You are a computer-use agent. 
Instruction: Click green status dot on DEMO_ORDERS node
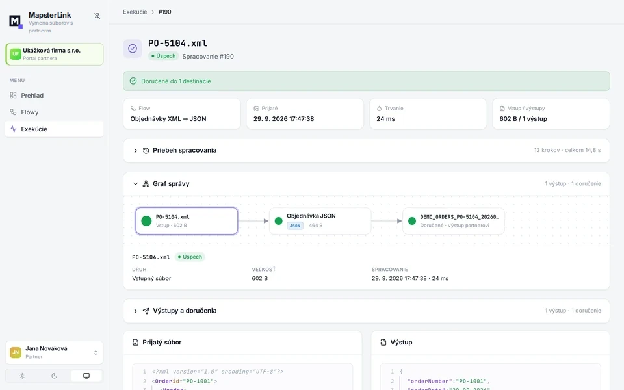[412, 221]
